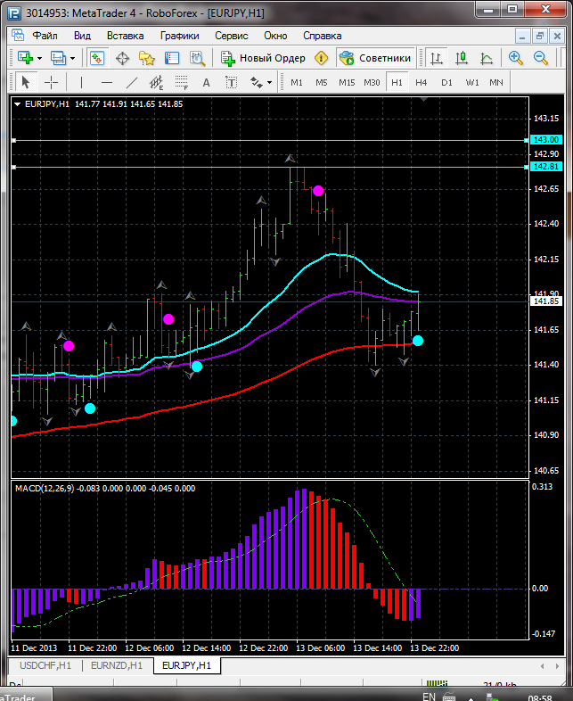Open the Strategy Tester icon
Image resolution: width=573 pixels, height=701 pixels.
198,58
